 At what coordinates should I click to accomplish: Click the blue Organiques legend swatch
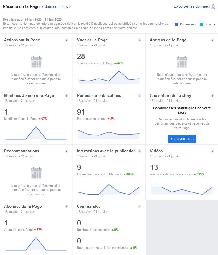pyautogui.click(x=177, y=24)
